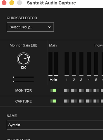Click the Name field containing Syntakt
This screenshot has width=103, height=140.
point(55,125)
